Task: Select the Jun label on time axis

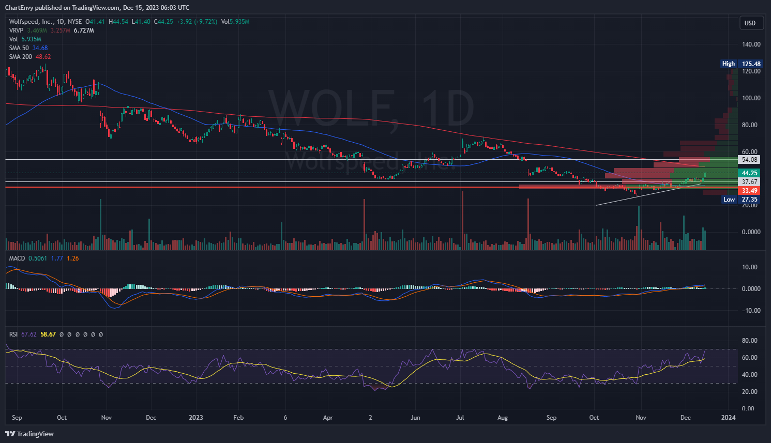Action: pos(415,418)
